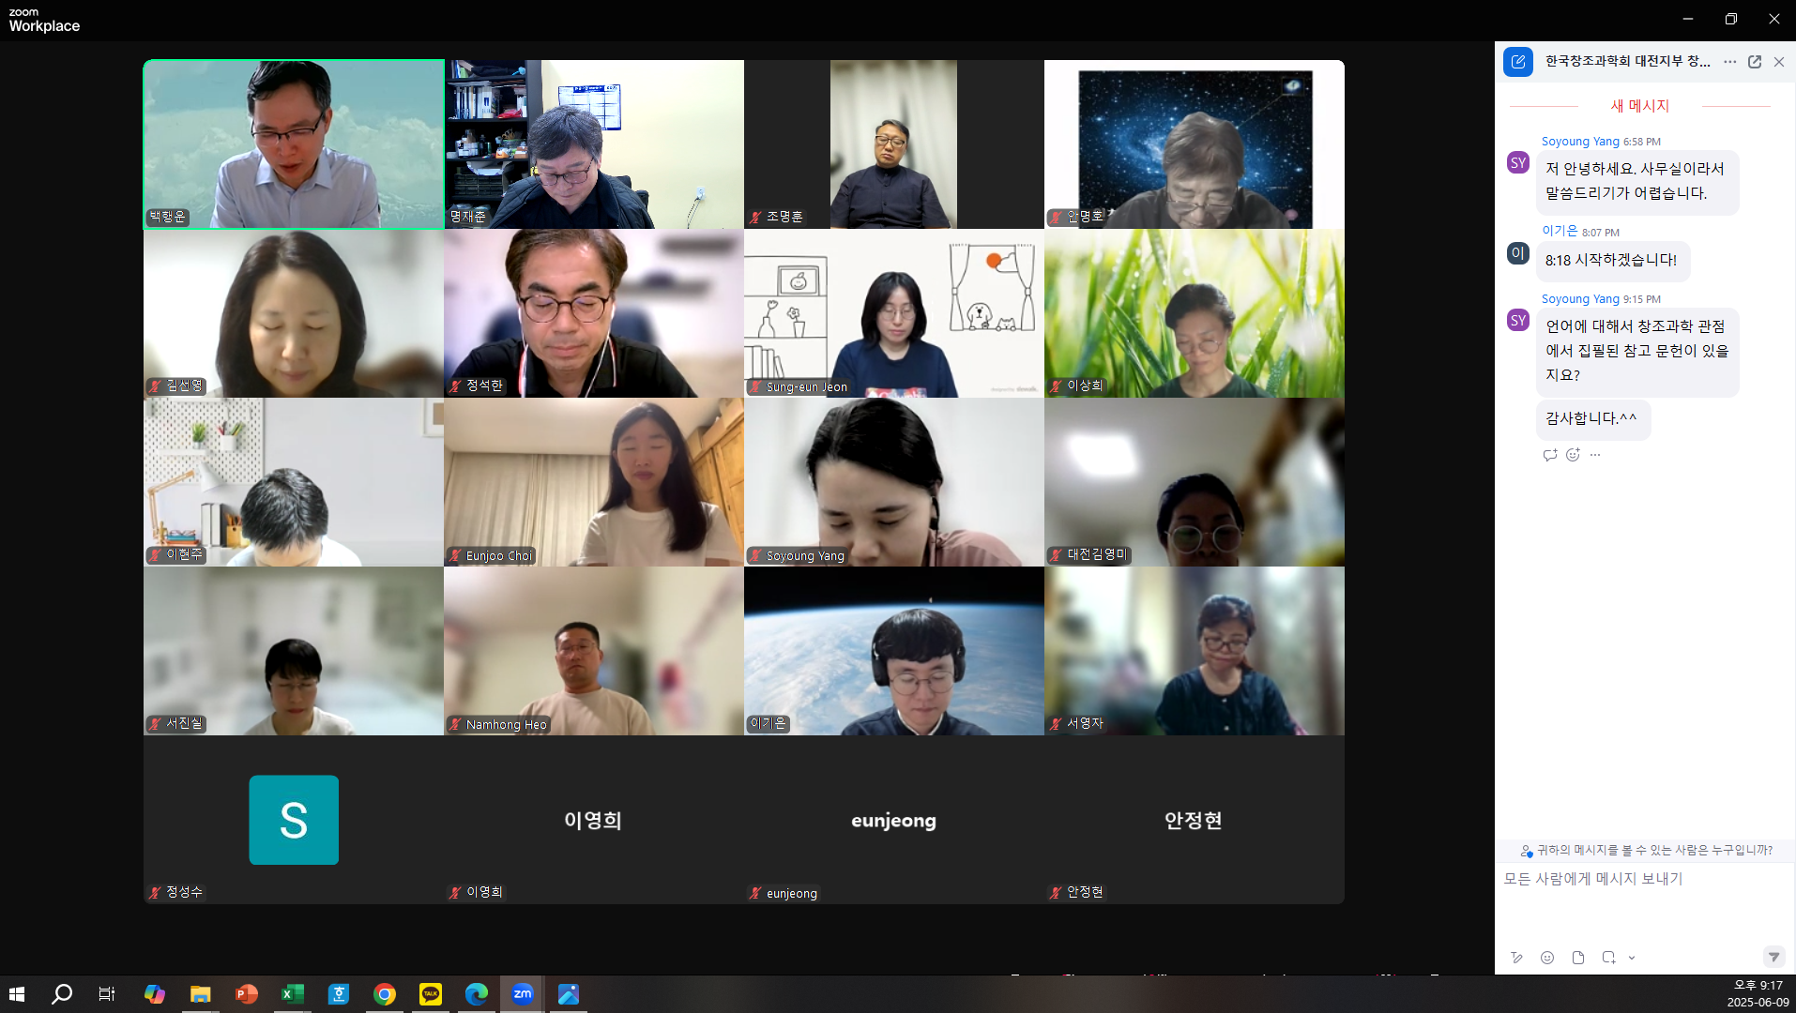The image size is (1796, 1013).
Task: Click the chat message '감사합니다.^^'
Action: [1592, 419]
